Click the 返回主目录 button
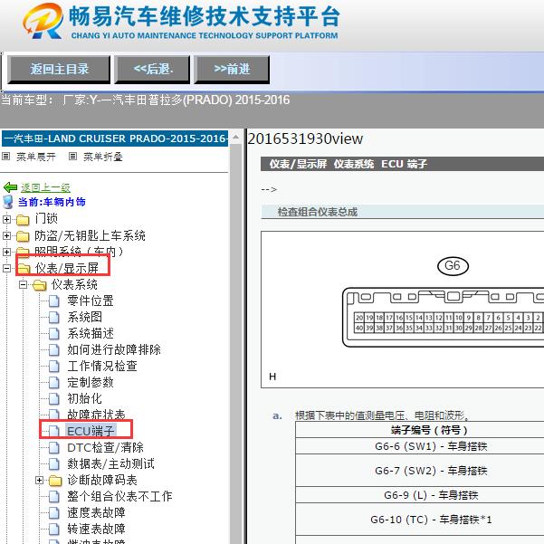The height and width of the screenshot is (544, 544). [x=59, y=70]
